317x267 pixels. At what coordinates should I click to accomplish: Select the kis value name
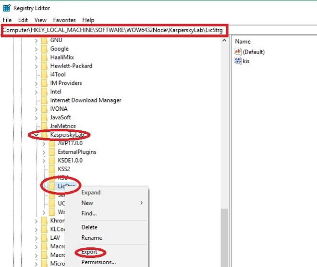tap(246, 61)
